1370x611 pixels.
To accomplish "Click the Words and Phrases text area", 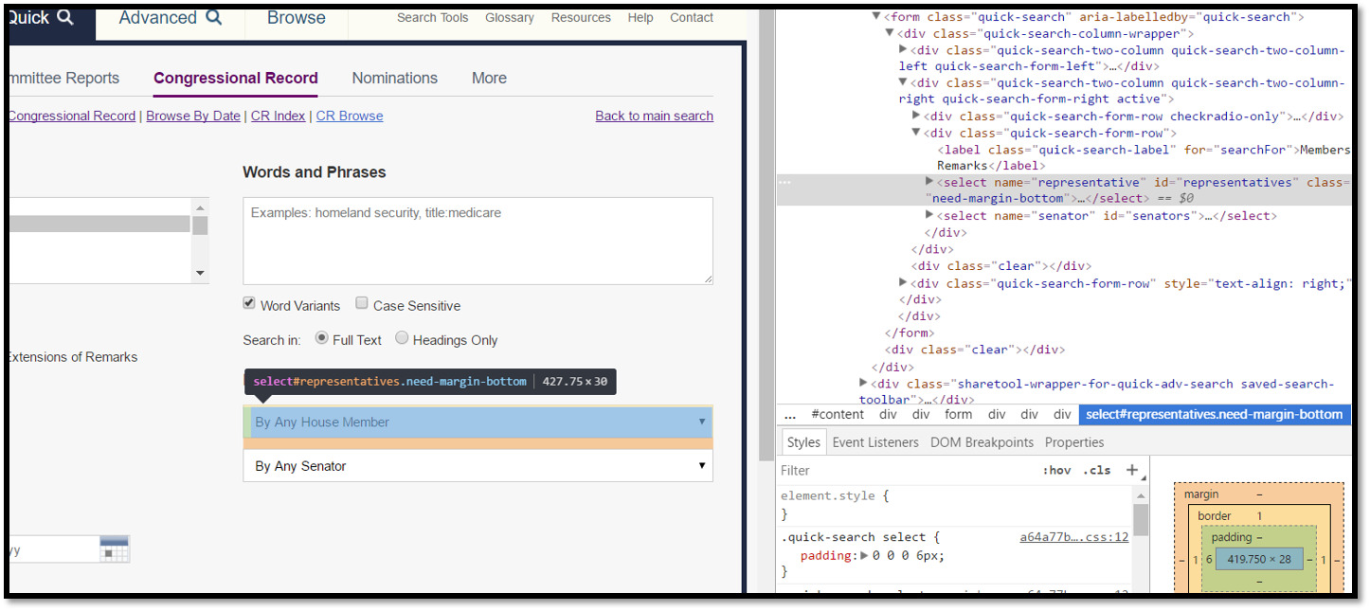I will (x=478, y=242).
